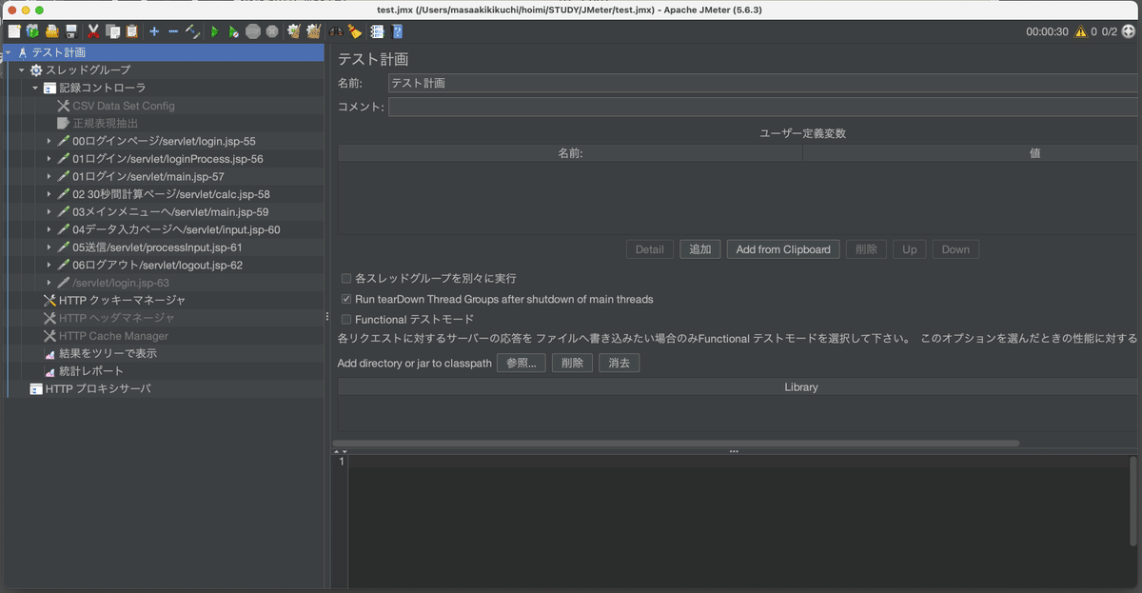Check 各スレッドグループを別々に実行
The image size is (1142, 593).
[346, 278]
